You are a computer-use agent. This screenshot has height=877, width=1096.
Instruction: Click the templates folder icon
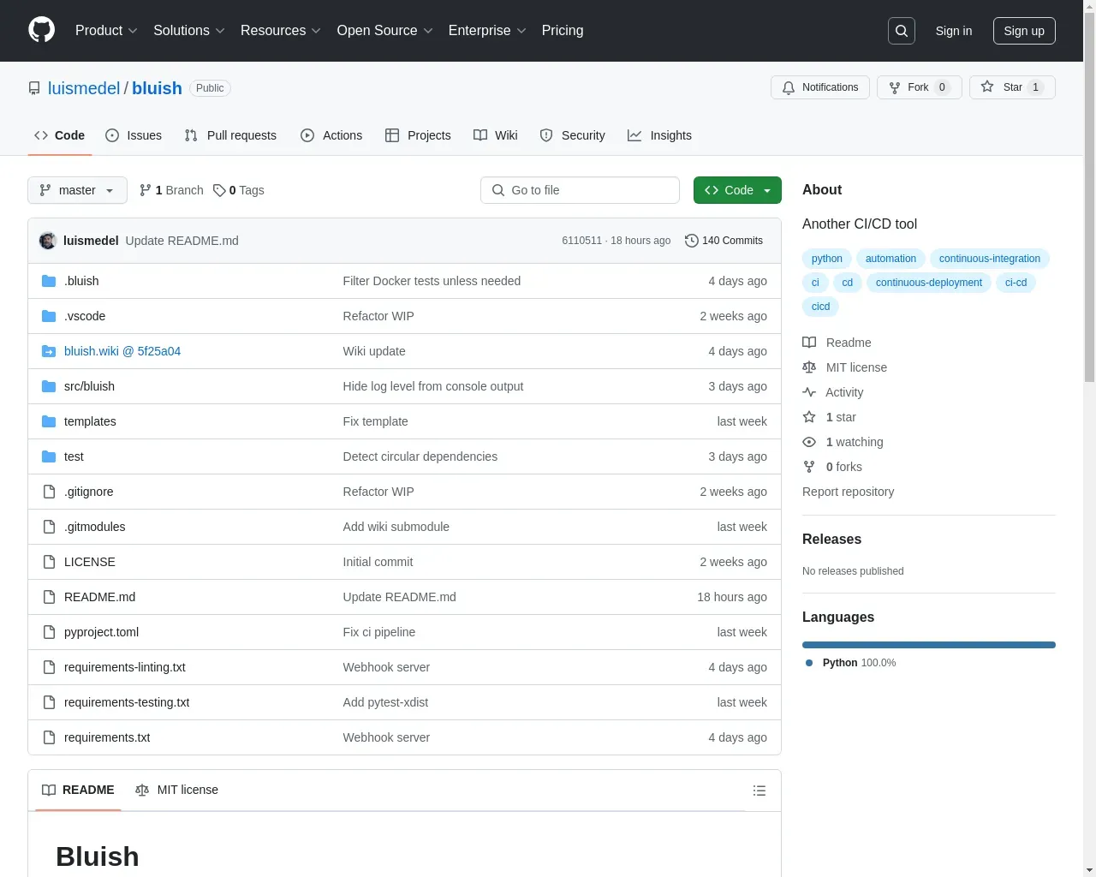[x=49, y=421]
